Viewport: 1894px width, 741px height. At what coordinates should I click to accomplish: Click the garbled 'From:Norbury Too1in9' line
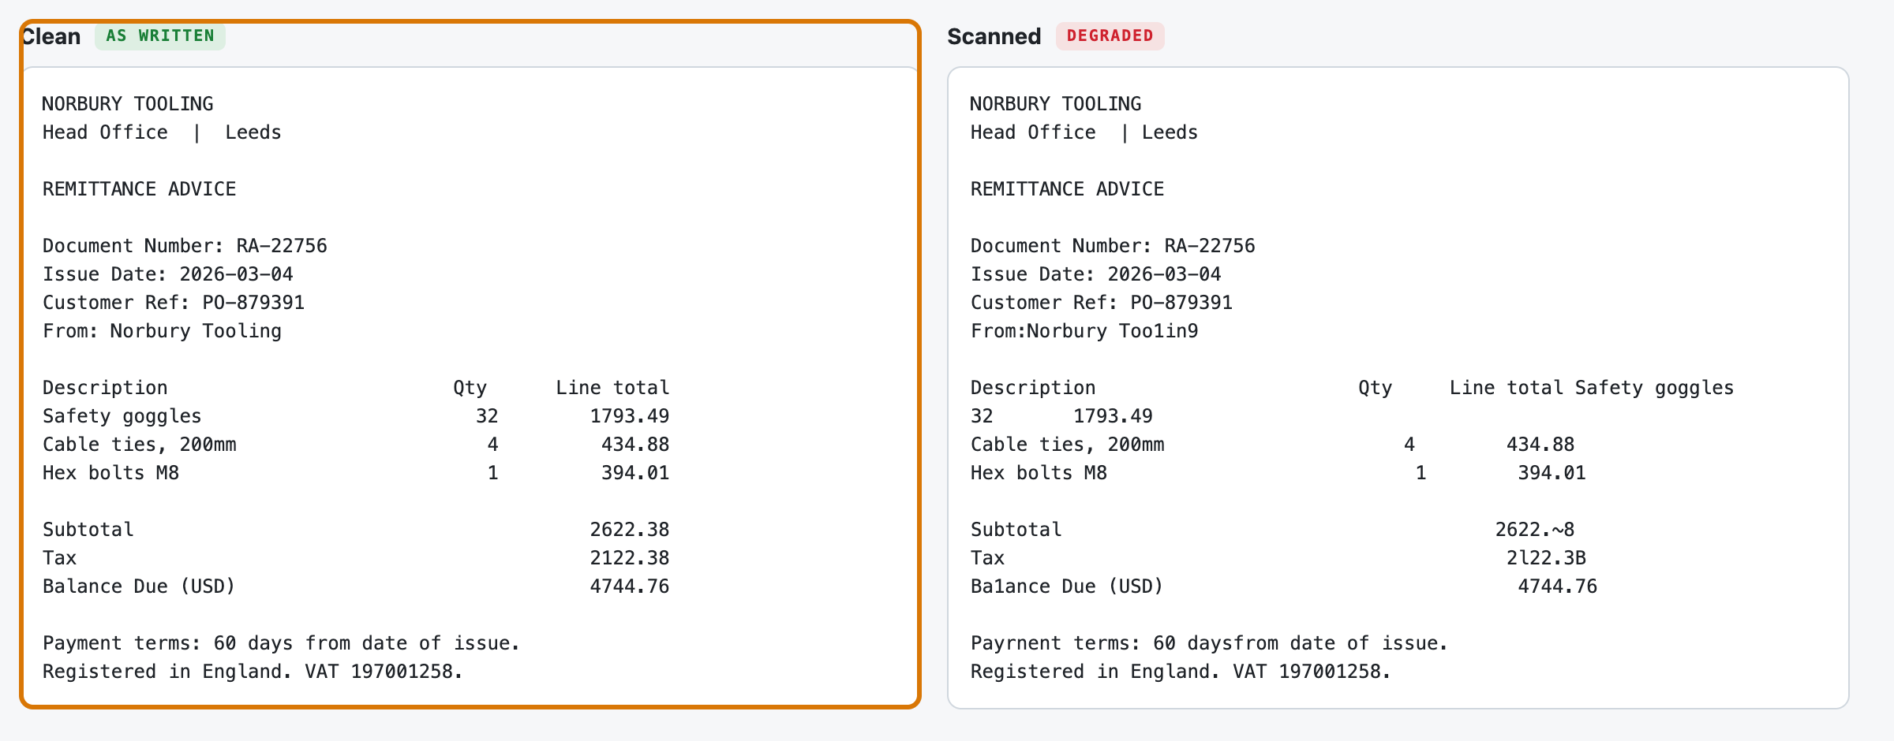click(1084, 331)
